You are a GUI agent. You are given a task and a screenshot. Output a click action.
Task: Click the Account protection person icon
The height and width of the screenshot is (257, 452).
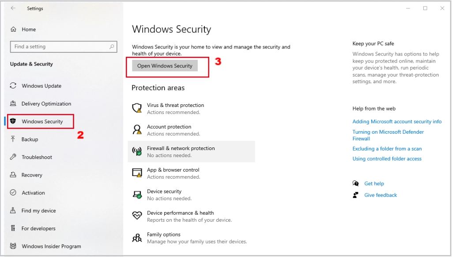click(x=137, y=130)
